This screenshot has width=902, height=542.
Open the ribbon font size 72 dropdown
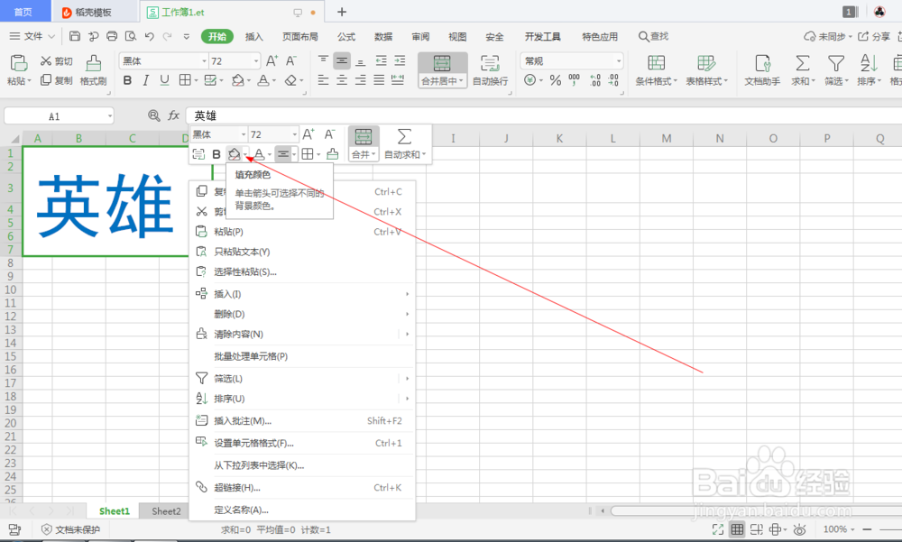point(256,61)
